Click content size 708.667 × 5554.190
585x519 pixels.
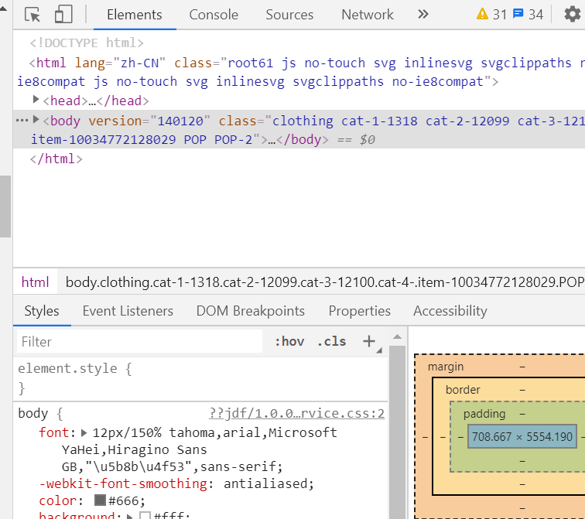522,436
